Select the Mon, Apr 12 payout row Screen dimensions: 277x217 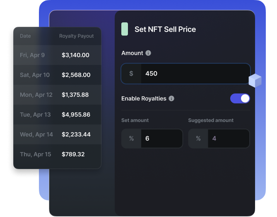(x=57, y=95)
